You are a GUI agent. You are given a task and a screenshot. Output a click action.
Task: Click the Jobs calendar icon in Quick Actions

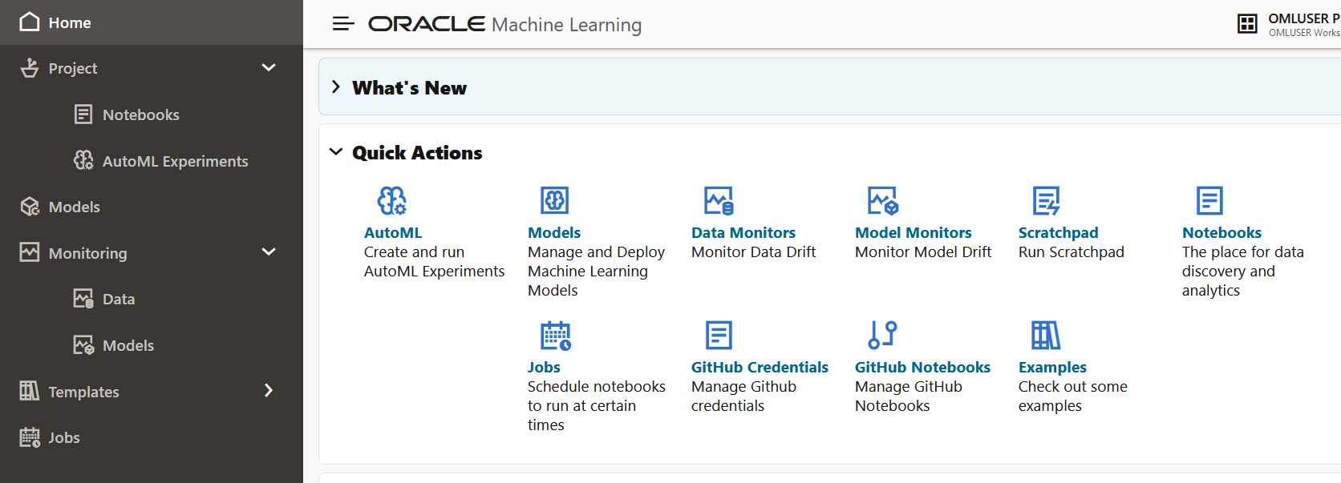tap(555, 336)
